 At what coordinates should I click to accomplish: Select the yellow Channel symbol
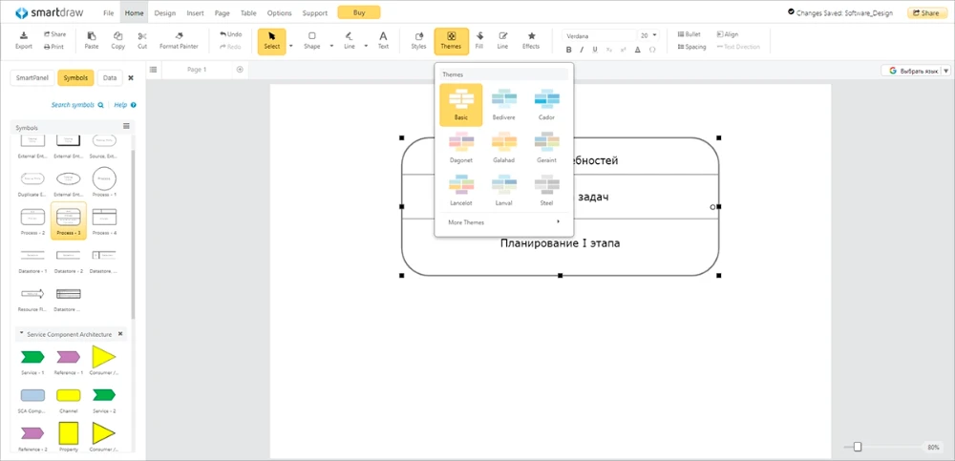68,399
